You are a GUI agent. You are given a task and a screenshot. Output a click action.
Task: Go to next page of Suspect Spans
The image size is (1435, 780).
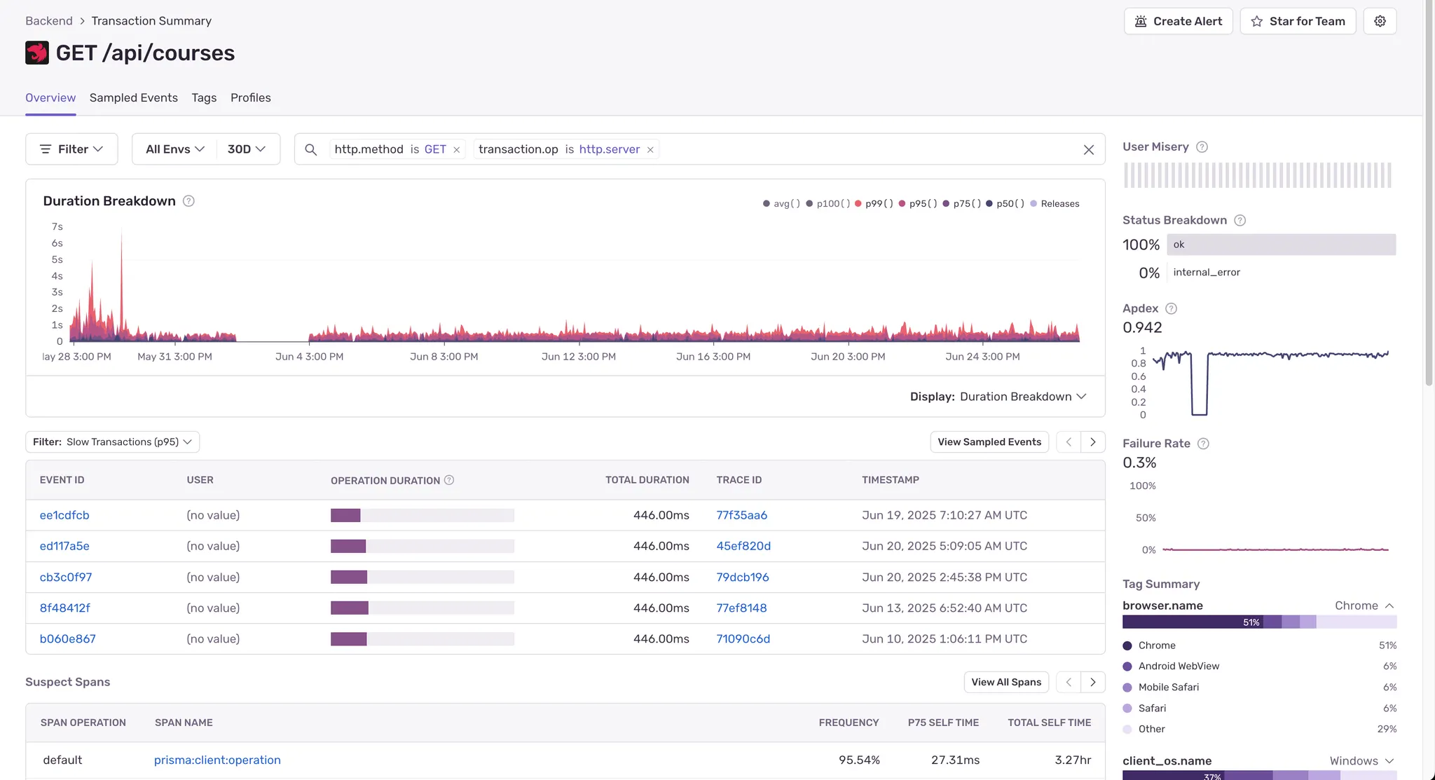pyautogui.click(x=1092, y=682)
